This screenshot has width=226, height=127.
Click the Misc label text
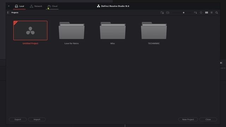coord(113,43)
